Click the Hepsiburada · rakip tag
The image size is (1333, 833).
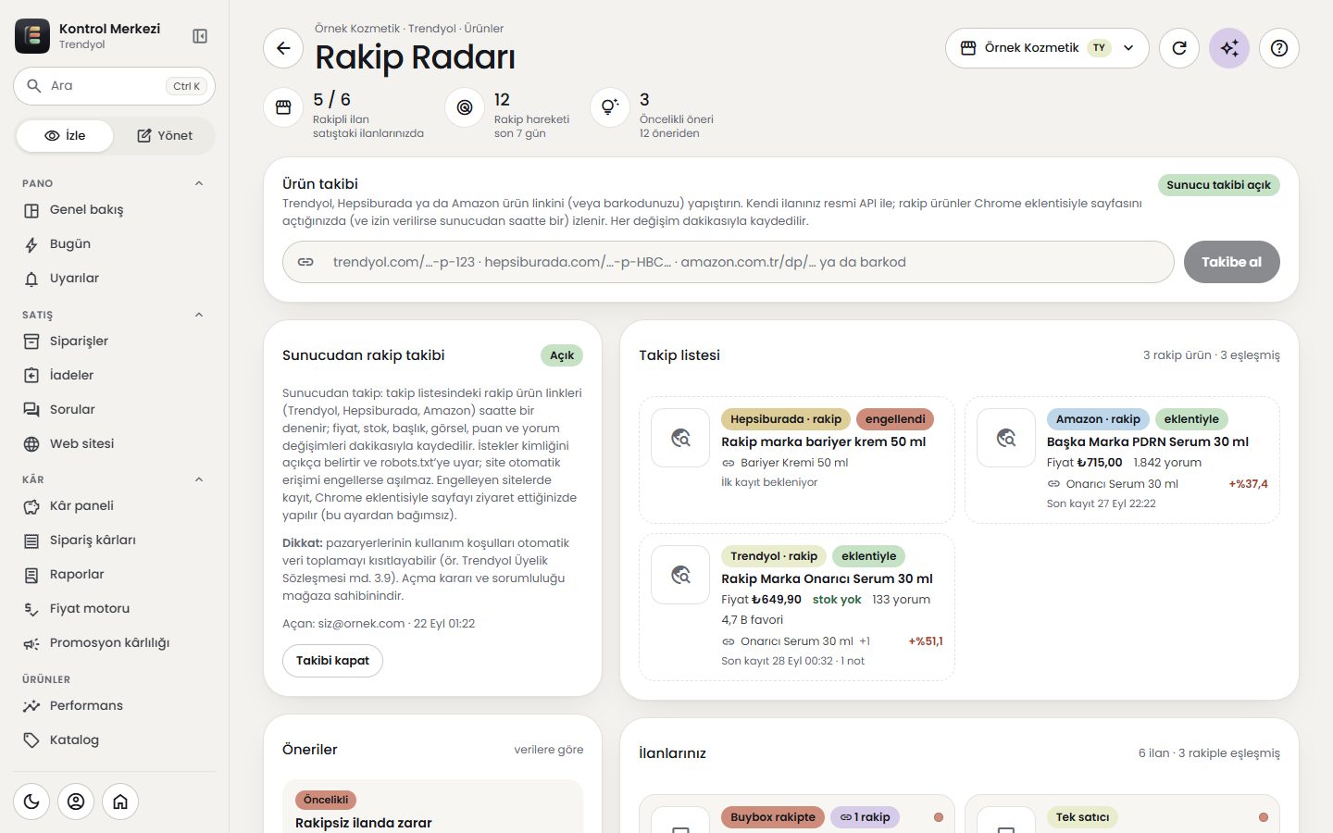coord(786,419)
